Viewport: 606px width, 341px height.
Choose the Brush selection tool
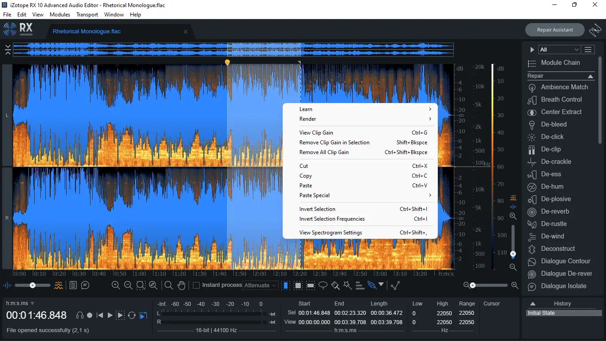pyautogui.click(x=335, y=285)
